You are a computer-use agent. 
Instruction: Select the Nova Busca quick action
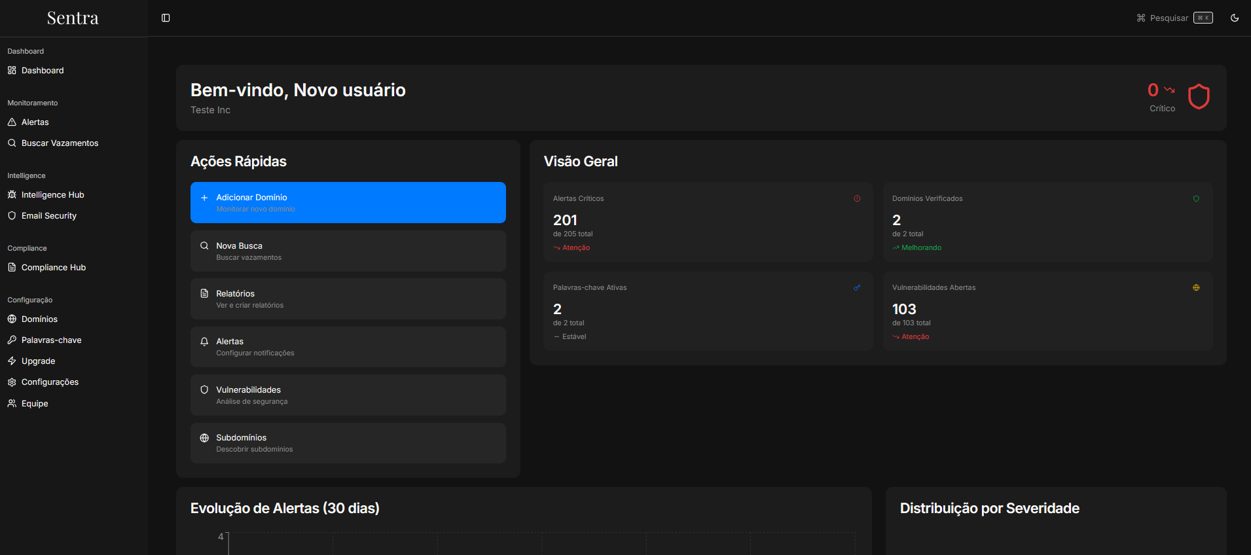point(348,251)
